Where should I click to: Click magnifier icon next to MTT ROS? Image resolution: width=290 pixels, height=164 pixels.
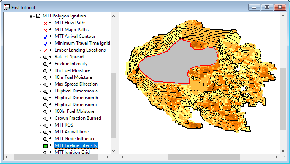point(45,125)
